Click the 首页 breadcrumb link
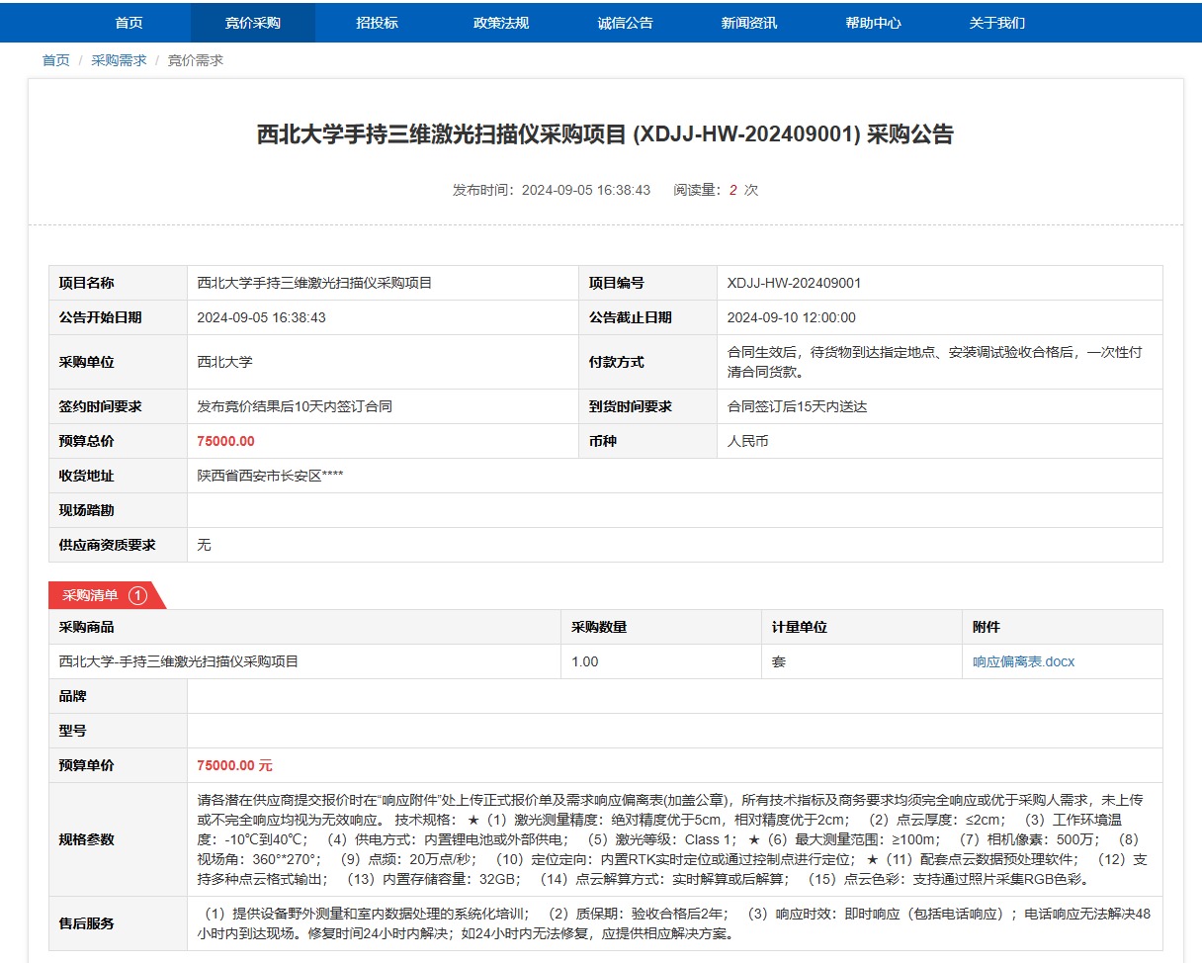Screen dimensions: 1202x963 (55, 60)
